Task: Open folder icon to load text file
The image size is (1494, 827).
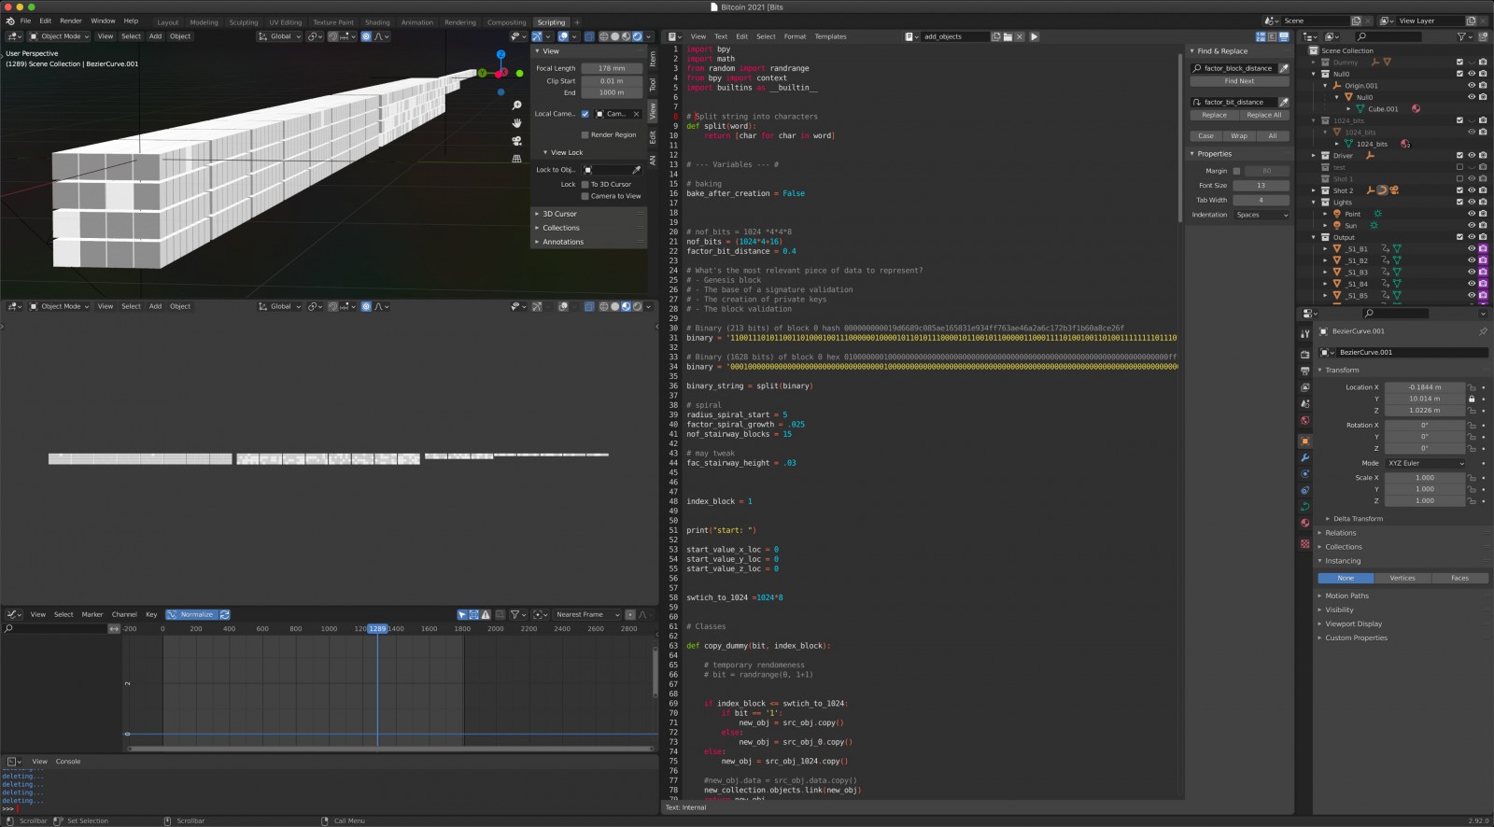Action: pyautogui.click(x=1008, y=36)
